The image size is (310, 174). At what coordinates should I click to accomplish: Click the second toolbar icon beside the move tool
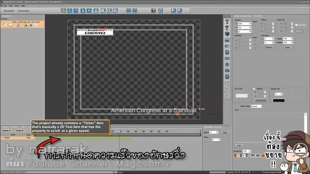[70, 11]
